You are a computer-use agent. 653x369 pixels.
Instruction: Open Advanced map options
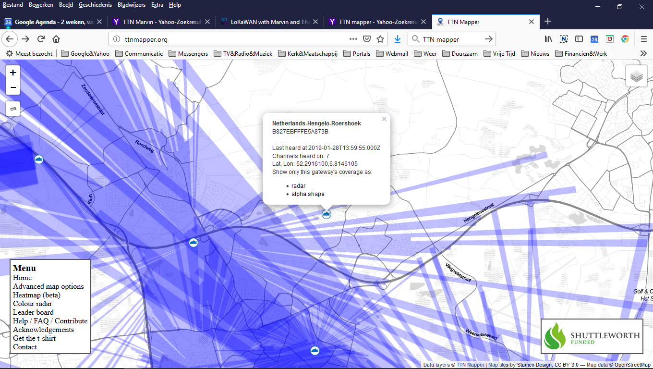coord(48,286)
